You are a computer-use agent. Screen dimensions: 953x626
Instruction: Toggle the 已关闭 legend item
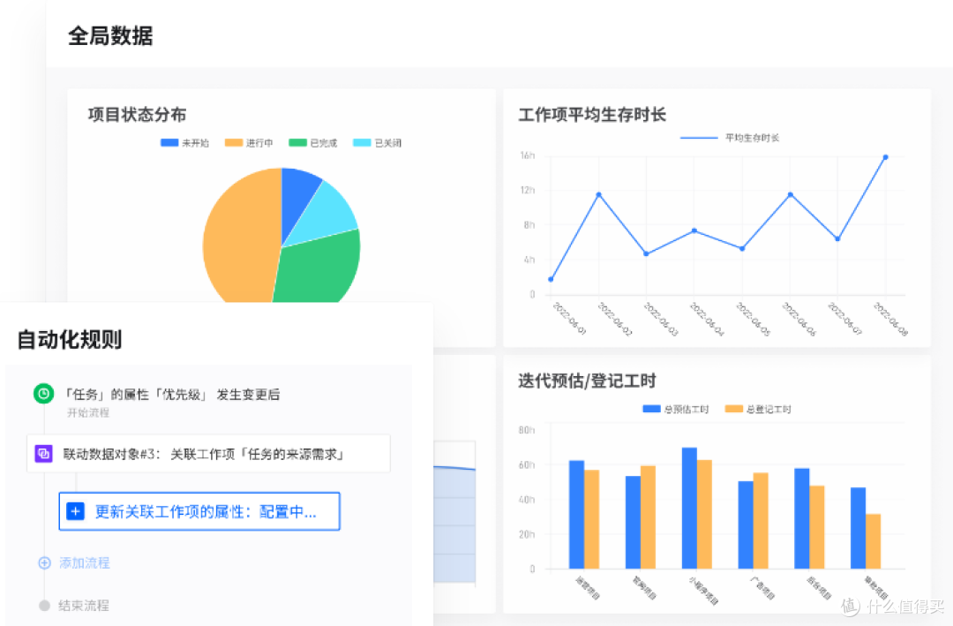tap(377, 143)
